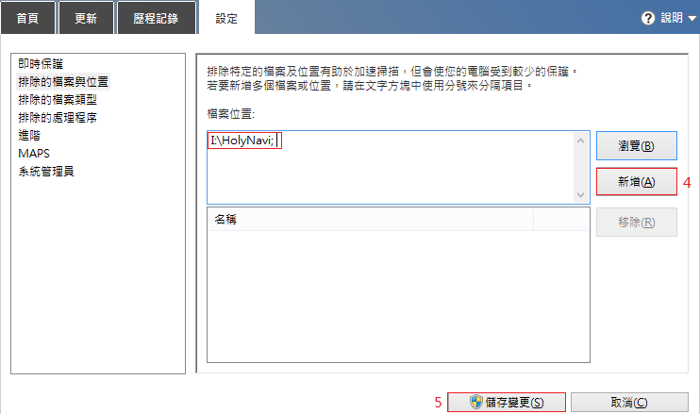Click the help question mark icon
Viewport: 700px width, 414px height.
pyautogui.click(x=648, y=18)
